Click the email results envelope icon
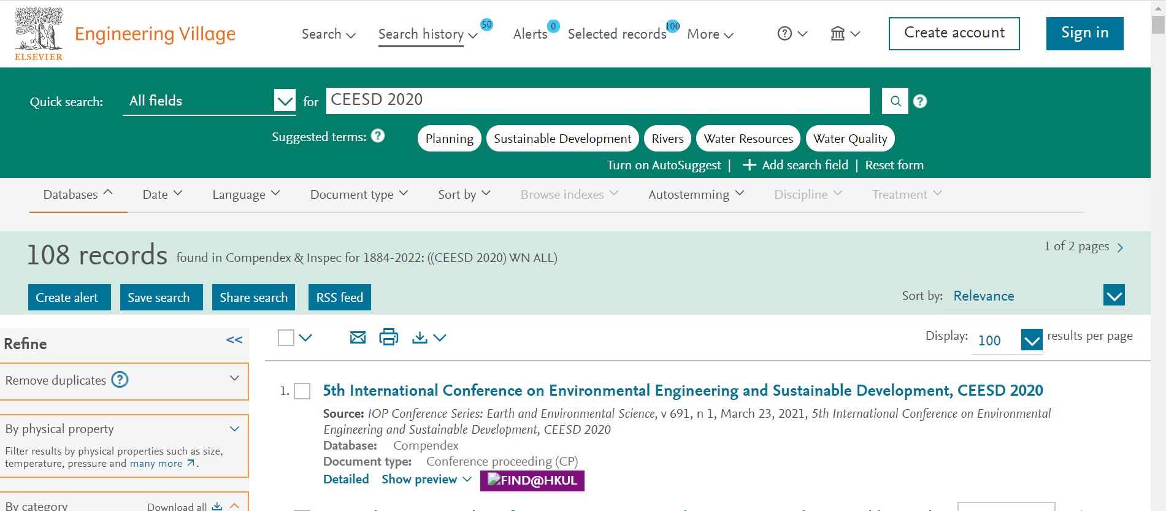The height and width of the screenshot is (511, 1166). coord(358,337)
